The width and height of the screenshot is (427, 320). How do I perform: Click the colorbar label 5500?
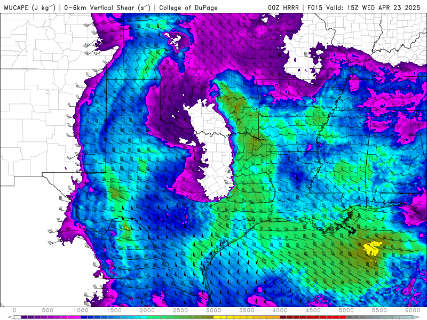coord(379,310)
